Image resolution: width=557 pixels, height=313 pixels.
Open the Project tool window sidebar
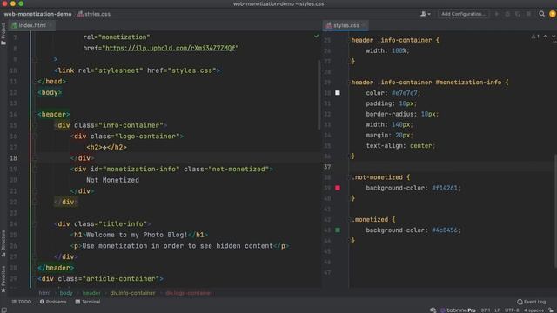tap(3, 34)
